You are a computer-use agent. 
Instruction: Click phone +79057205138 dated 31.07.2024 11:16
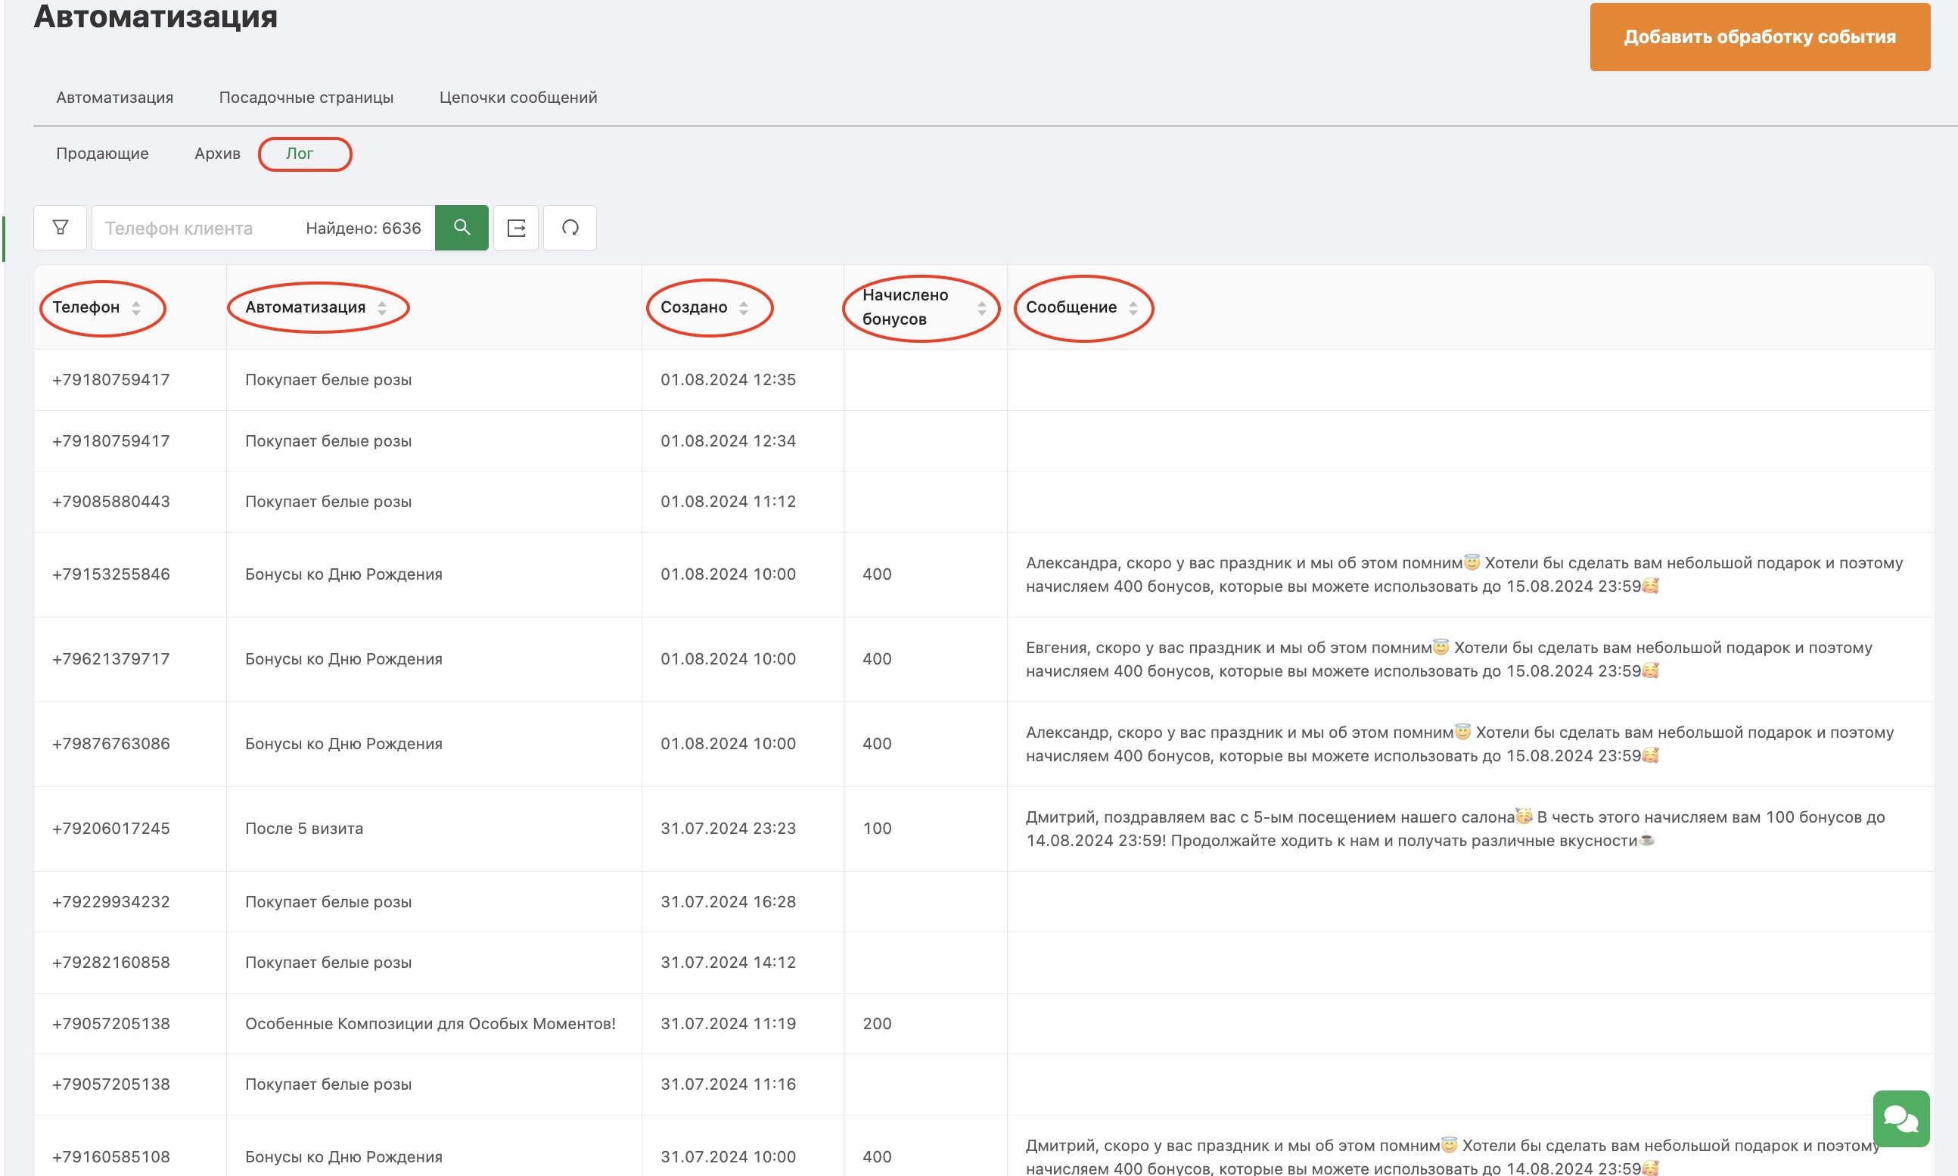pyautogui.click(x=111, y=1084)
